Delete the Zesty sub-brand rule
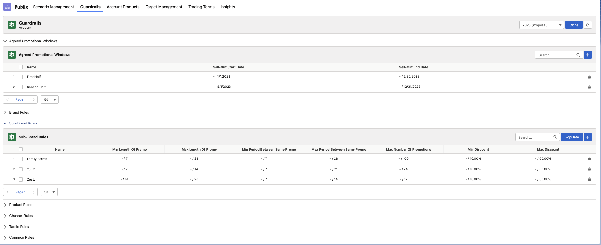601x245 pixels. click(589, 179)
